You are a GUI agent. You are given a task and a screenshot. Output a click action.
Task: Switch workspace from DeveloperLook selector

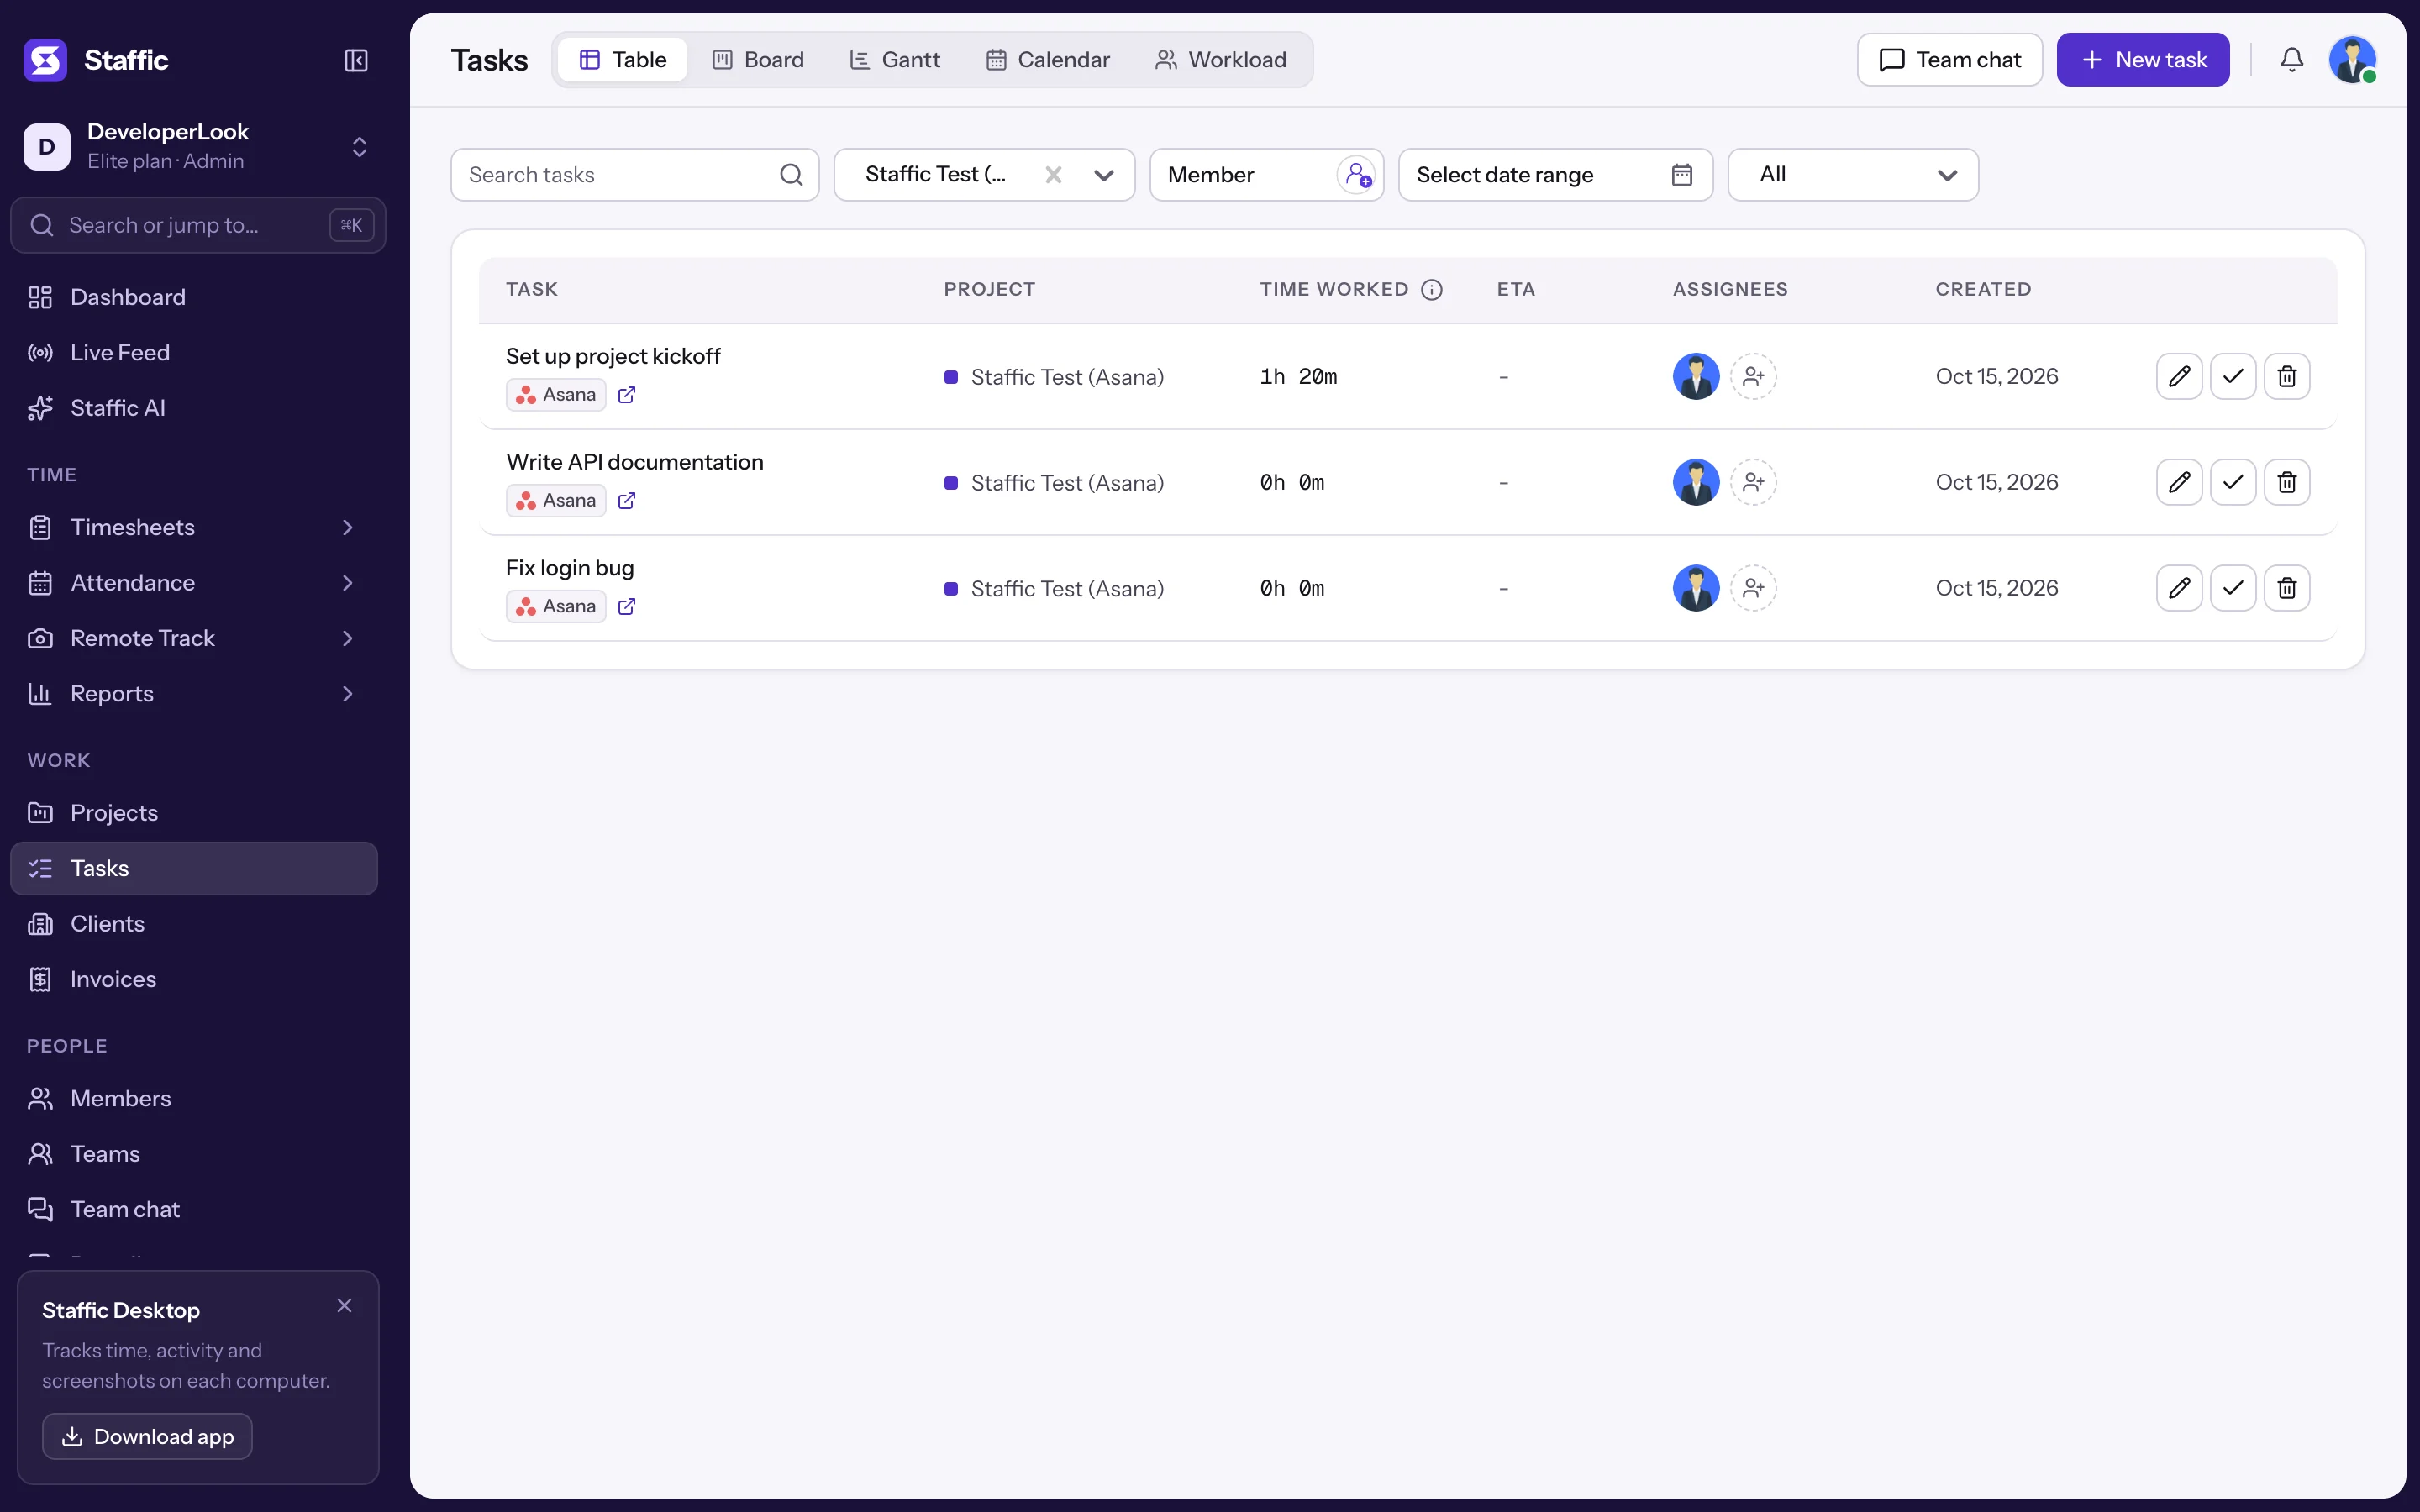(x=198, y=146)
